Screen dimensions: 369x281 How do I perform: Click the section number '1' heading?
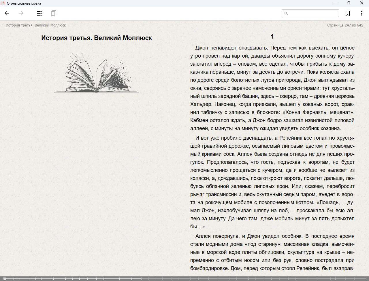pos(272,36)
